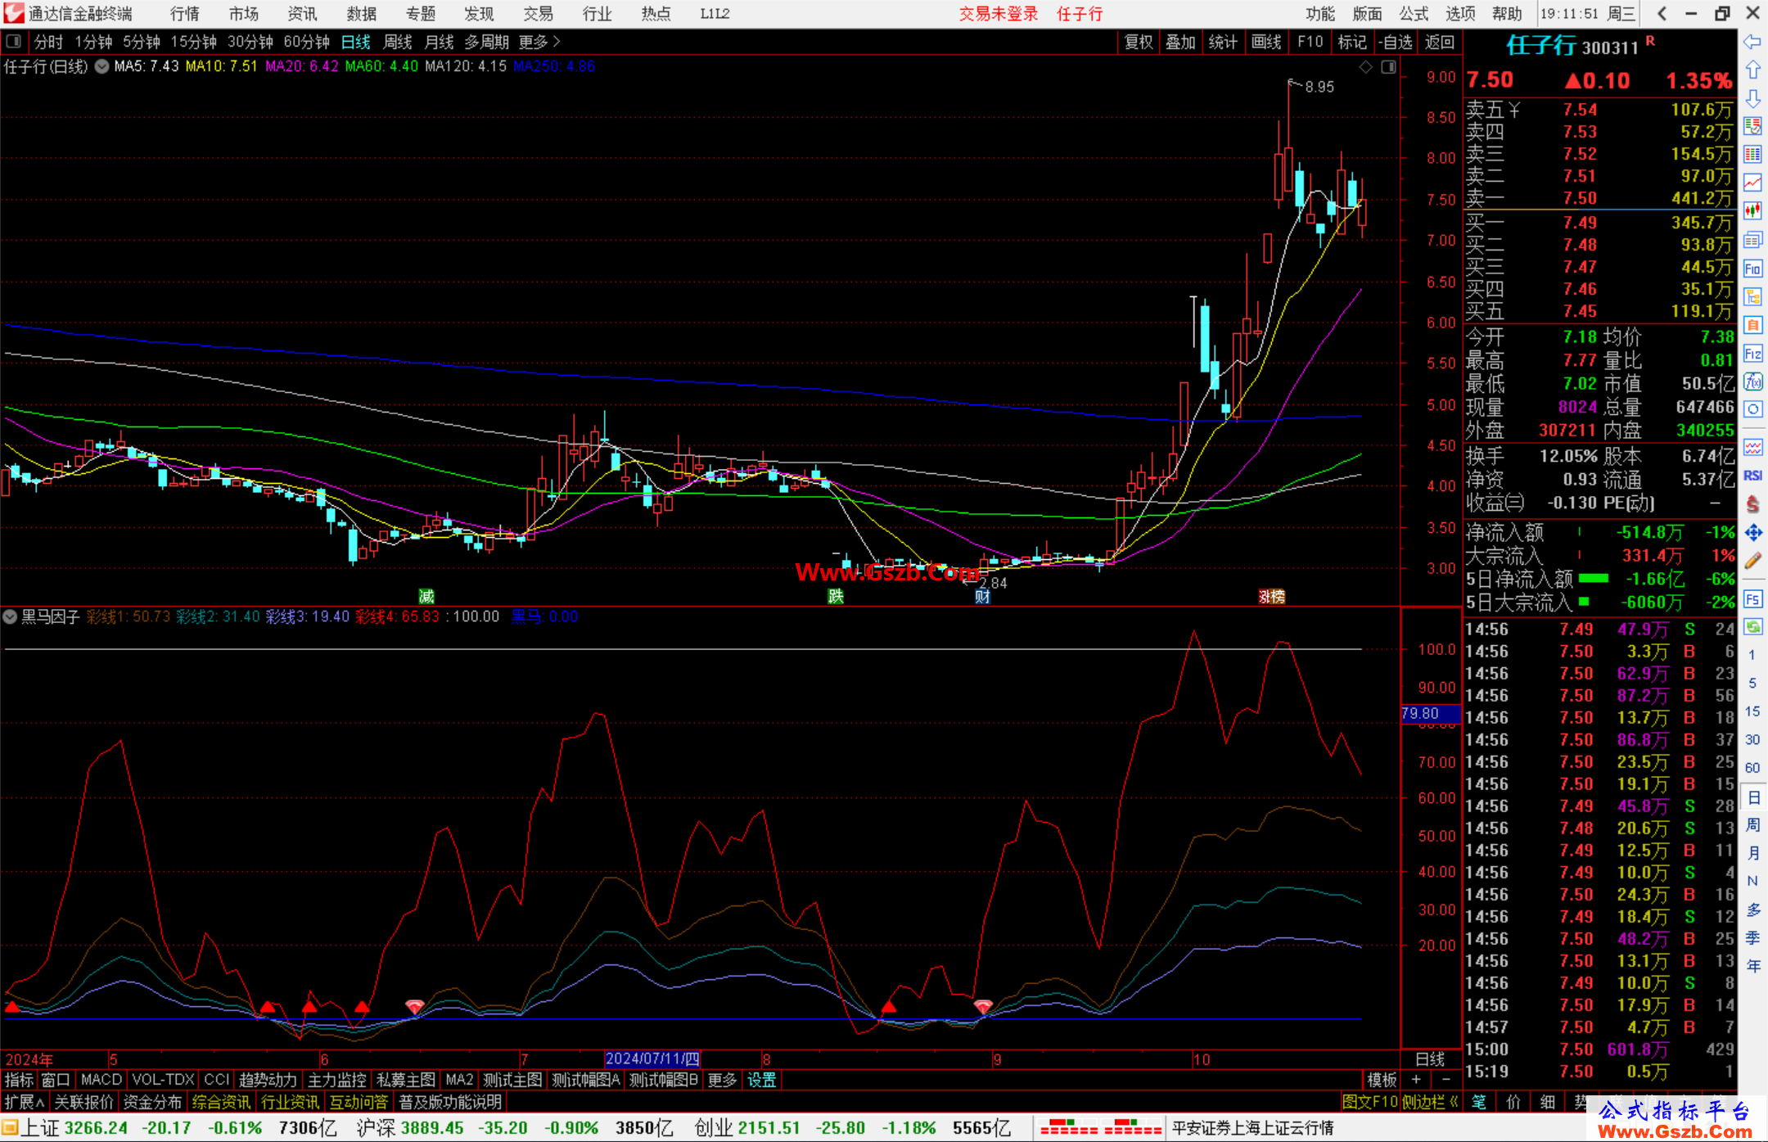
Task: Click the blue four-way move arrows icon
Action: (1752, 533)
